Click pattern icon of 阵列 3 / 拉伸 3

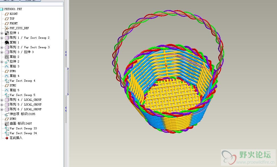[7, 52]
